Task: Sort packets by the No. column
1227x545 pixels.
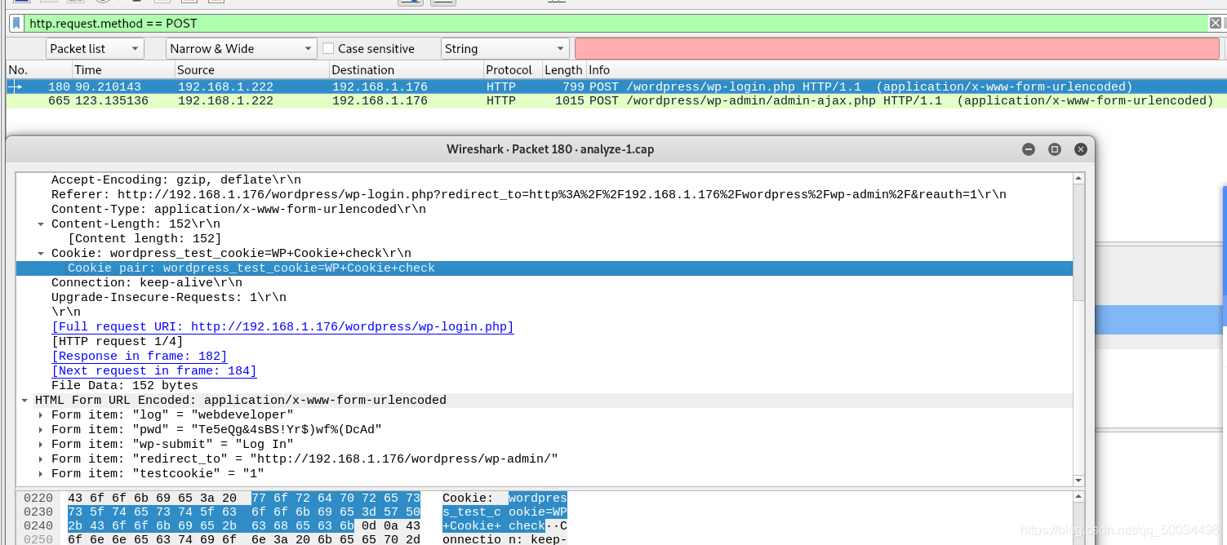Action: click(38, 70)
